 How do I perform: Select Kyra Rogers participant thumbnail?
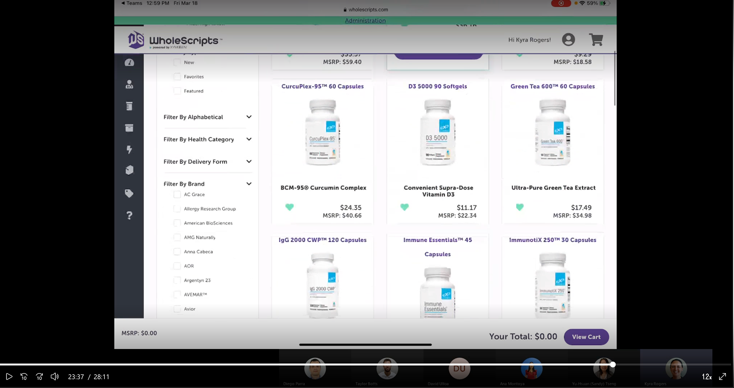(x=676, y=369)
